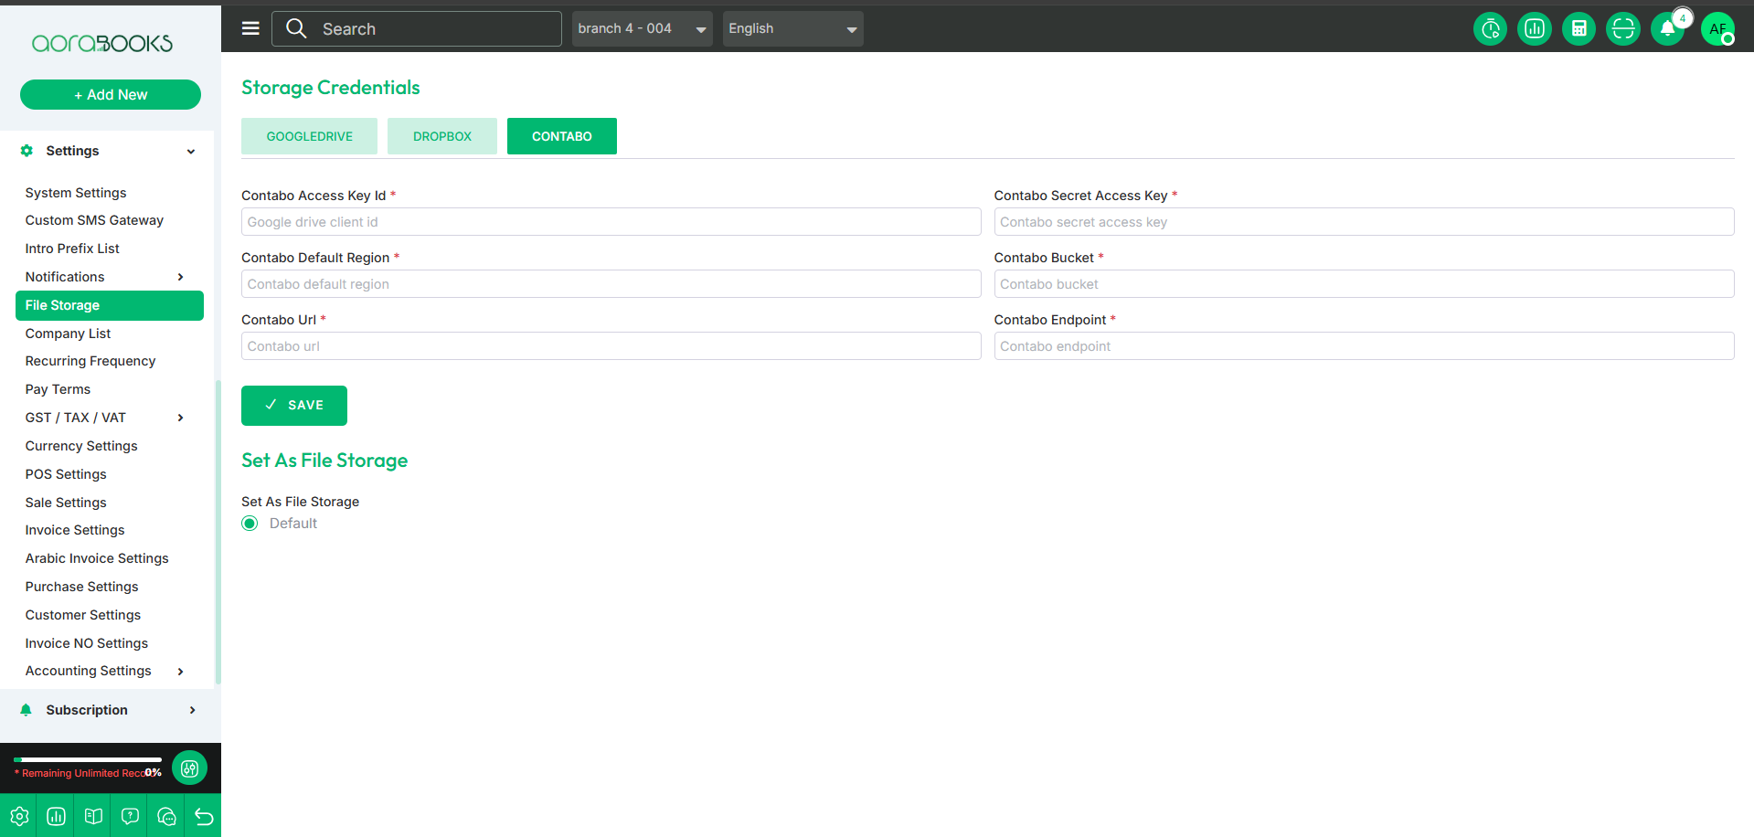Open the help question bubble icon
The width and height of the screenshot is (1754, 837).
coord(130,816)
